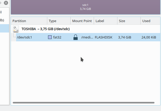
Task: Sort by the Type column header
Action: click(59, 21)
